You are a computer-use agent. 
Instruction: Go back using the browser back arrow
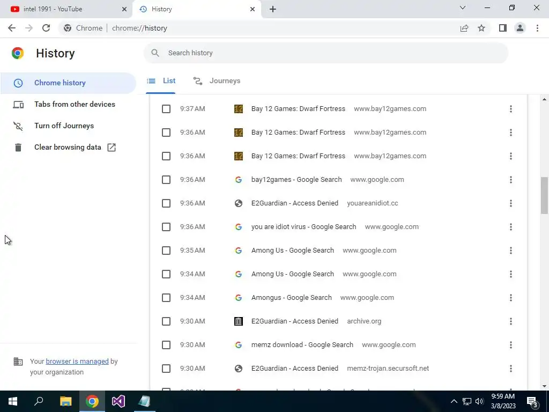(x=12, y=28)
